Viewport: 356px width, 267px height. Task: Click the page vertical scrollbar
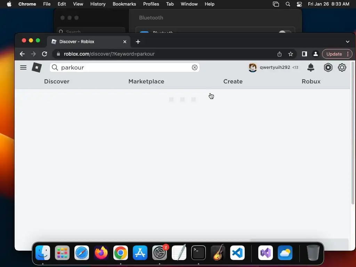353,133
